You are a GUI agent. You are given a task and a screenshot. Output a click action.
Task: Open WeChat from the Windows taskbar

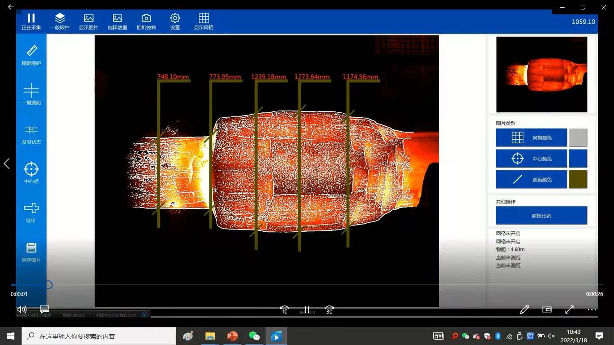[x=254, y=336]
